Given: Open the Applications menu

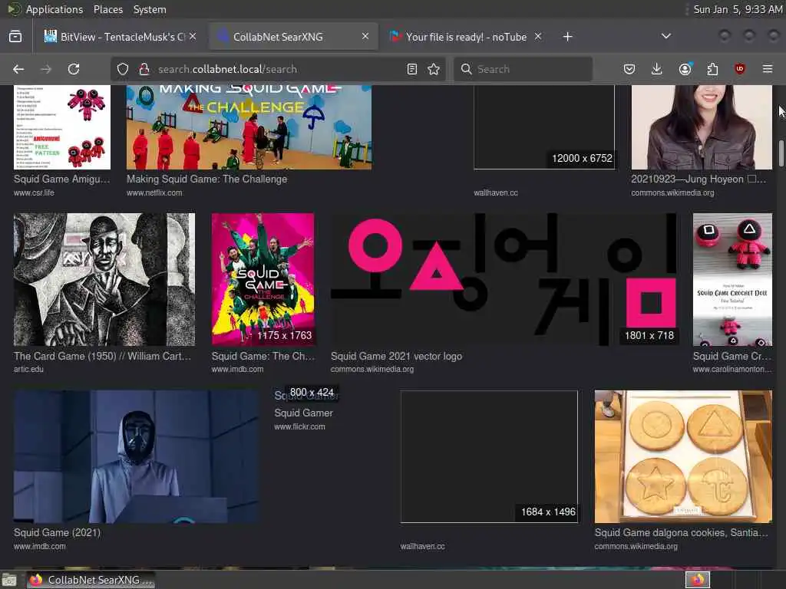Looking at the screenshot, I should [x=54, y=9].
